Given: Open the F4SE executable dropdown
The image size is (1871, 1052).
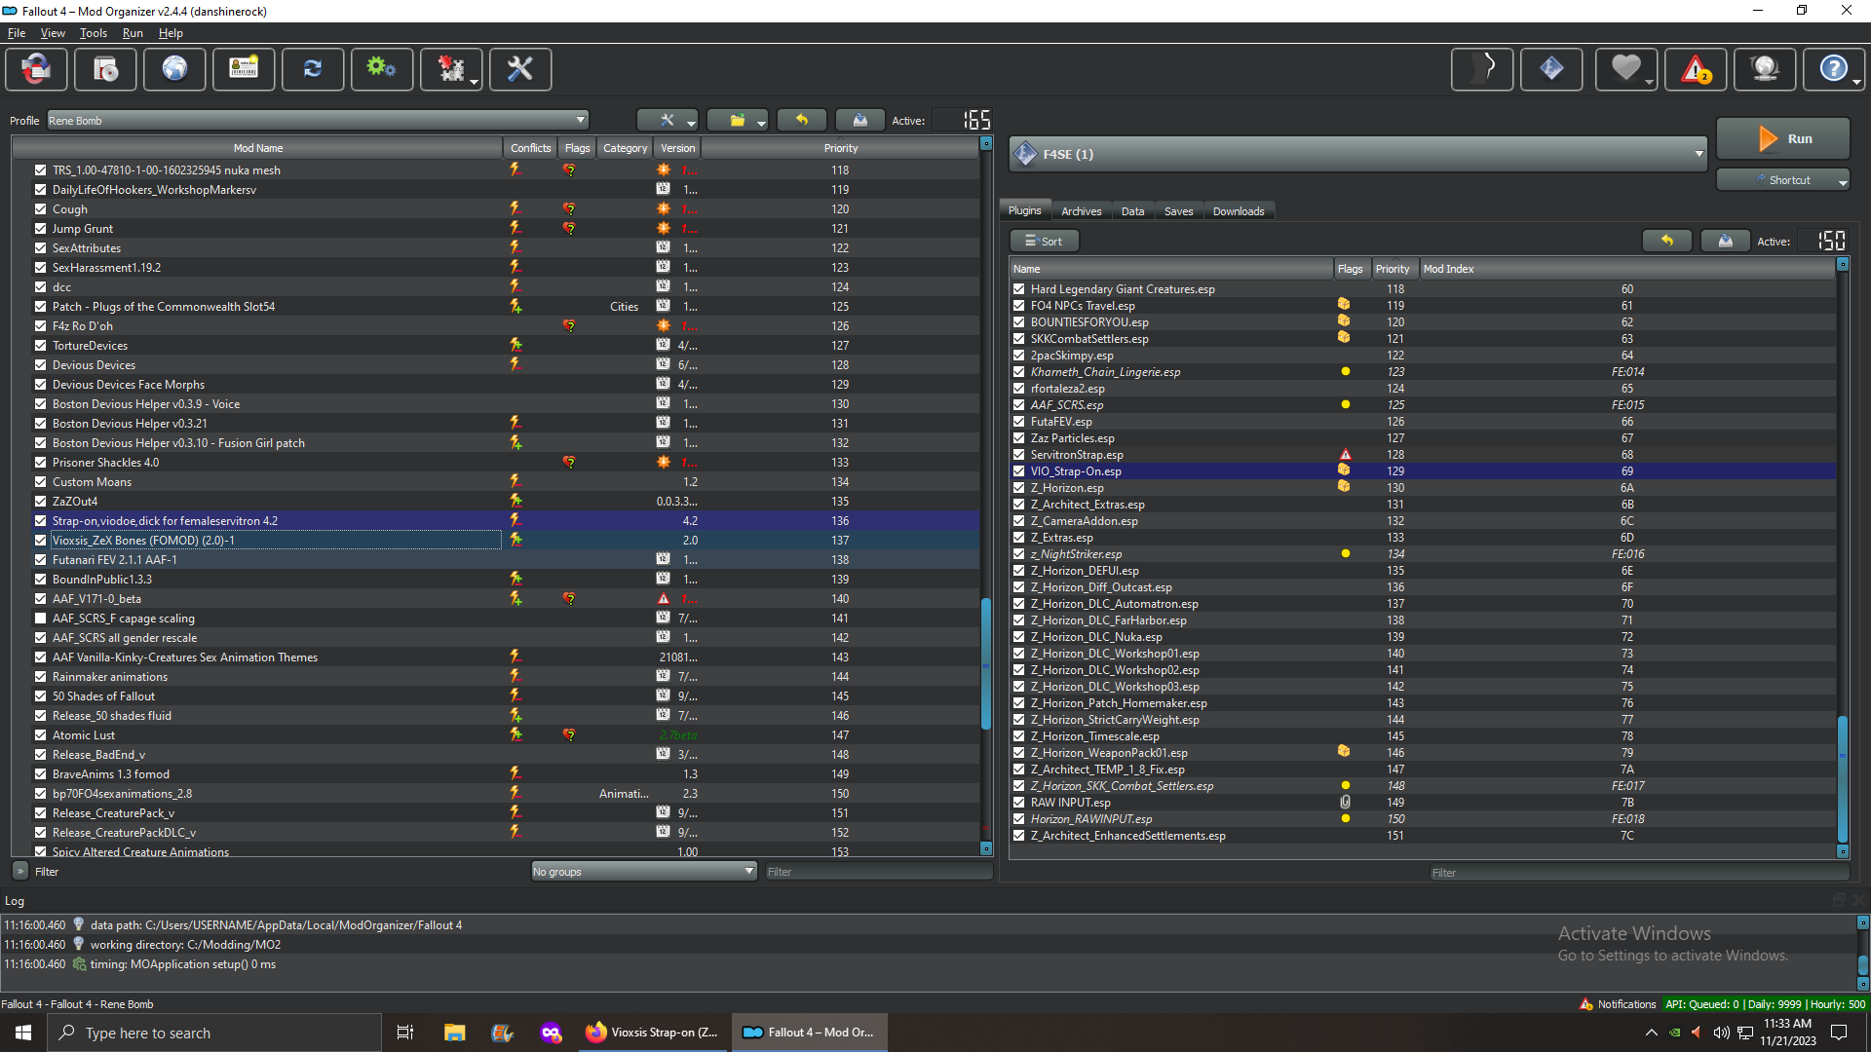Looking at the screenshot, I should click(x=1699, y=153).
